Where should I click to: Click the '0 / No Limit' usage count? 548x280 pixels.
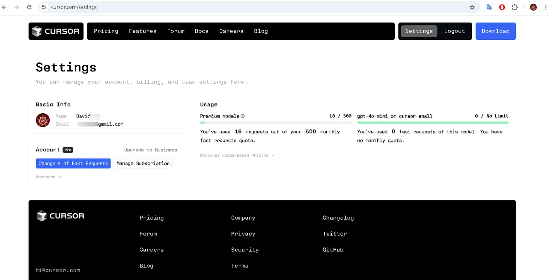(491, 116)
